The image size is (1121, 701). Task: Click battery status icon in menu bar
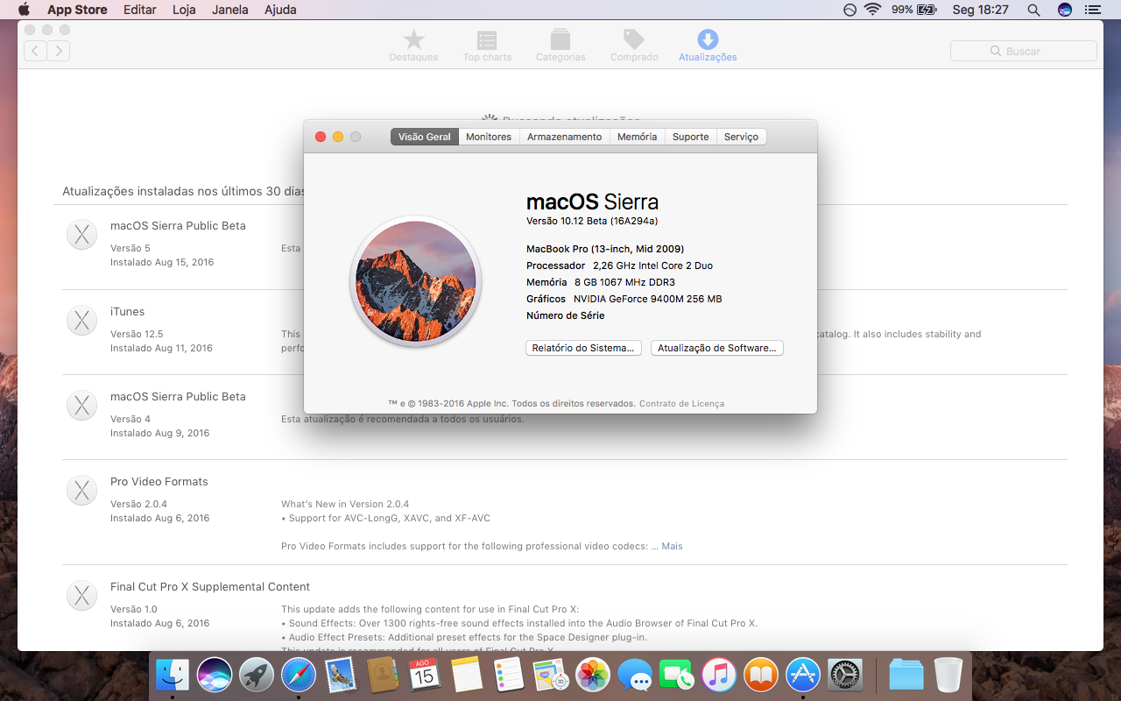927,10
